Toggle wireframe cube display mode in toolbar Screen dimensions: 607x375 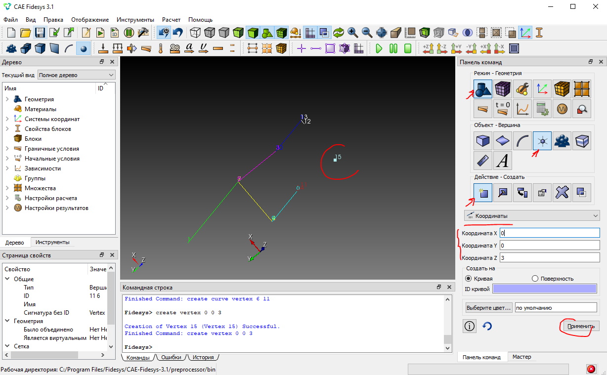click(x=196, y=33)
